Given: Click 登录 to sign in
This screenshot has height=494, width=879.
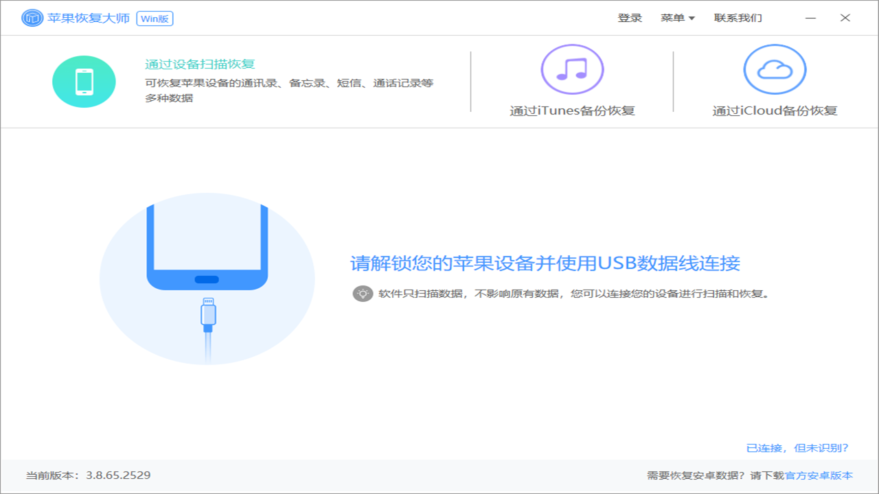Looking at the screenshot, I should 630,18.
